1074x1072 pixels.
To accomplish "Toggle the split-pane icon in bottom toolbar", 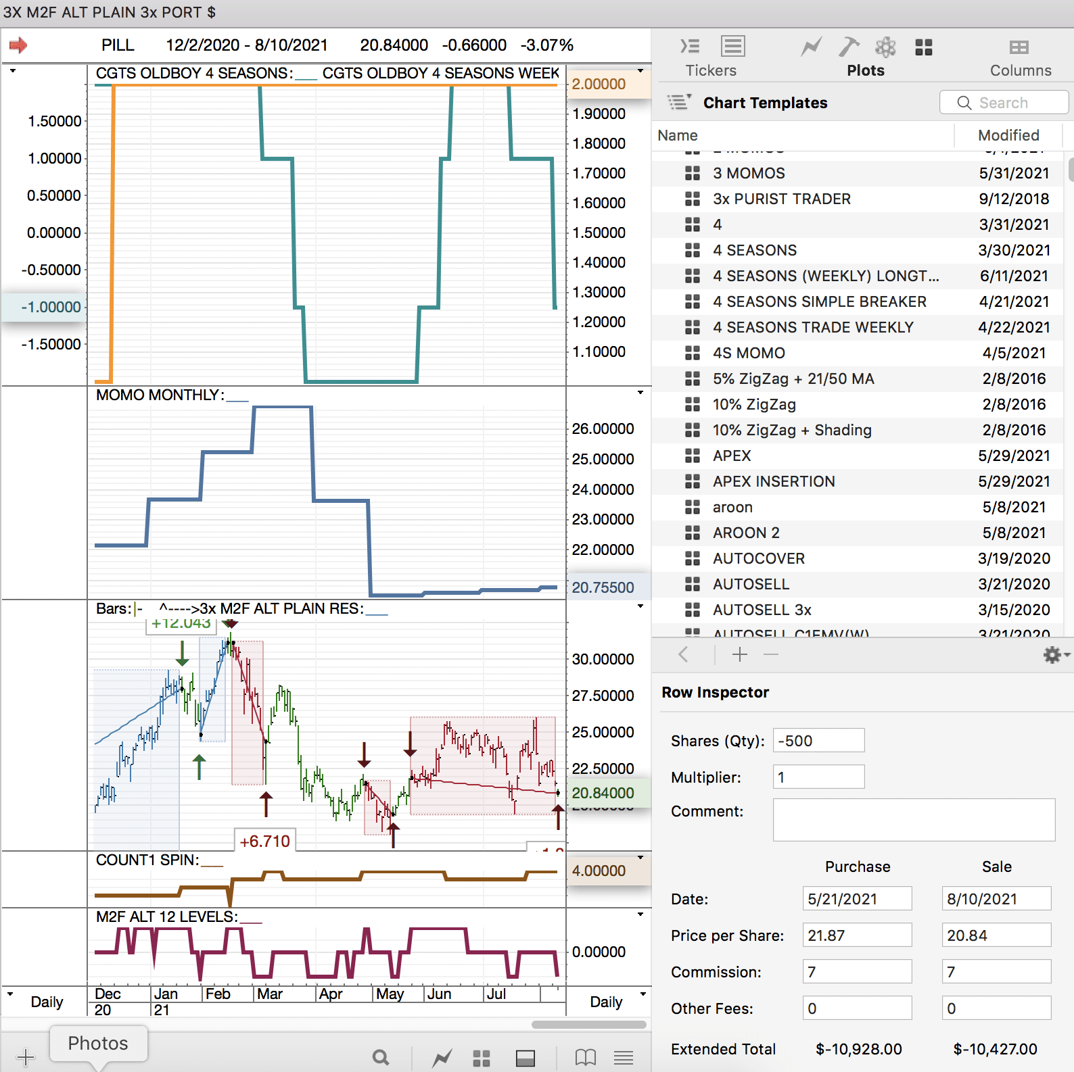I will (x=525, y=1057).
